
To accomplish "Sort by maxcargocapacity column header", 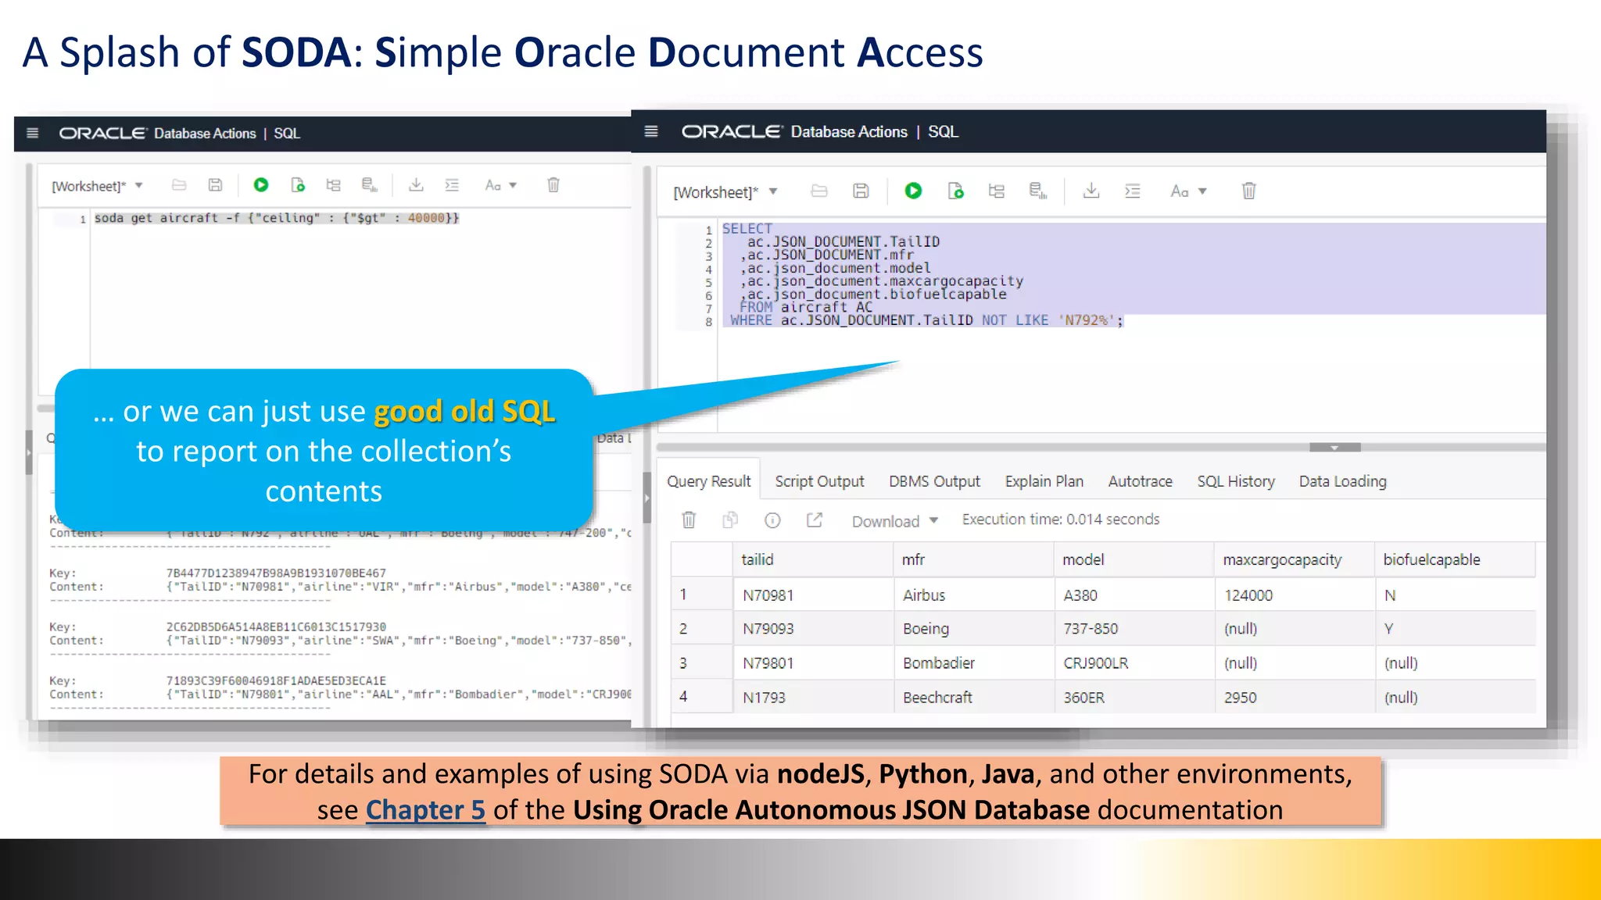I will click(1295, 559).
